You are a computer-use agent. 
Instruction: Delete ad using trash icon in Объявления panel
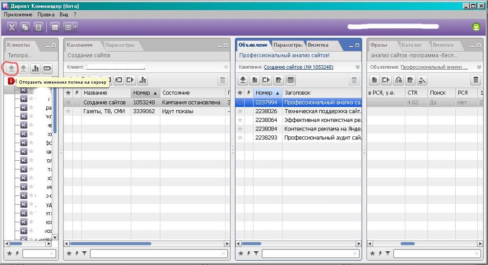tap(354, 80)
